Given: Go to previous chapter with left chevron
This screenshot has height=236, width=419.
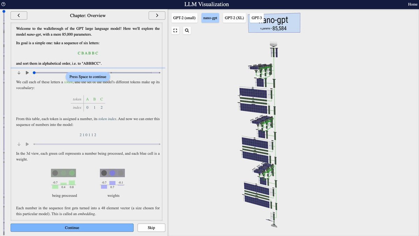Looking at the screenshot, I should tap(19, 15).
